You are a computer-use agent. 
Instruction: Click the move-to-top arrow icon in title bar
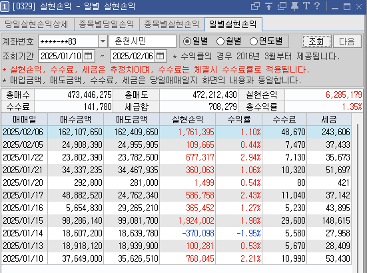[268, 6]
